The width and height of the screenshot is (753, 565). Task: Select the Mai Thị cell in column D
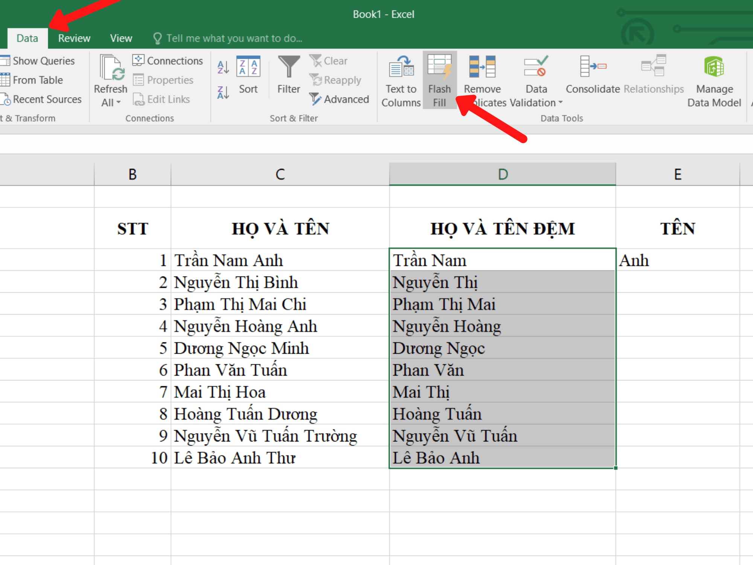503,391
